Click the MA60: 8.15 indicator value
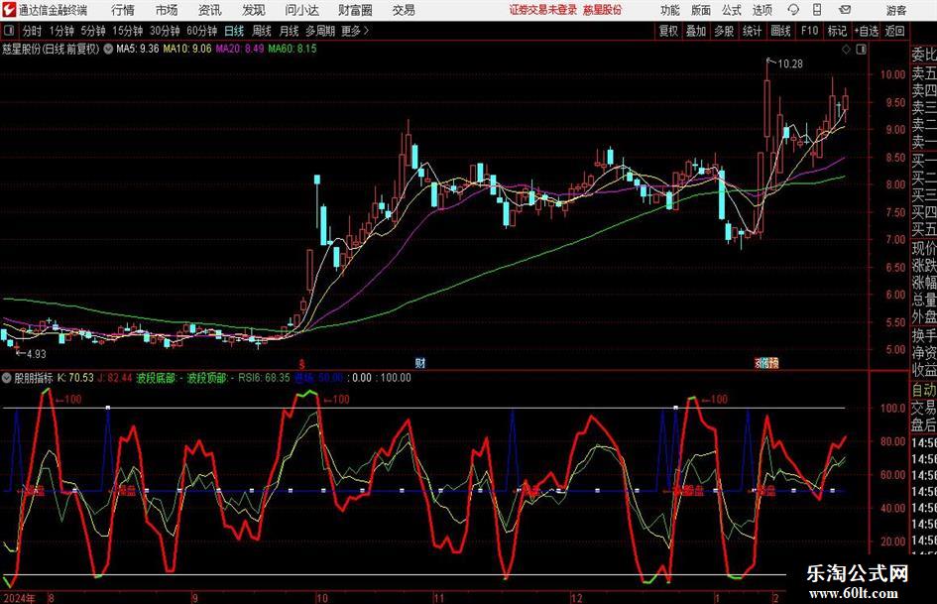937x604 pixels. 293,49
